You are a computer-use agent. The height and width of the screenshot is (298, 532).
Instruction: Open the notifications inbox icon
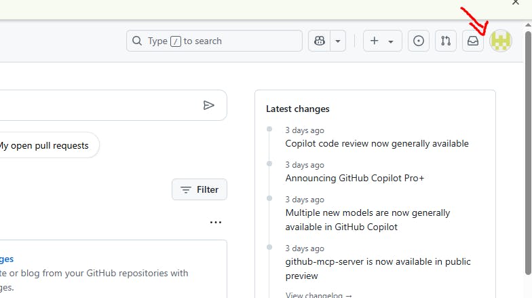click(472, 41)
